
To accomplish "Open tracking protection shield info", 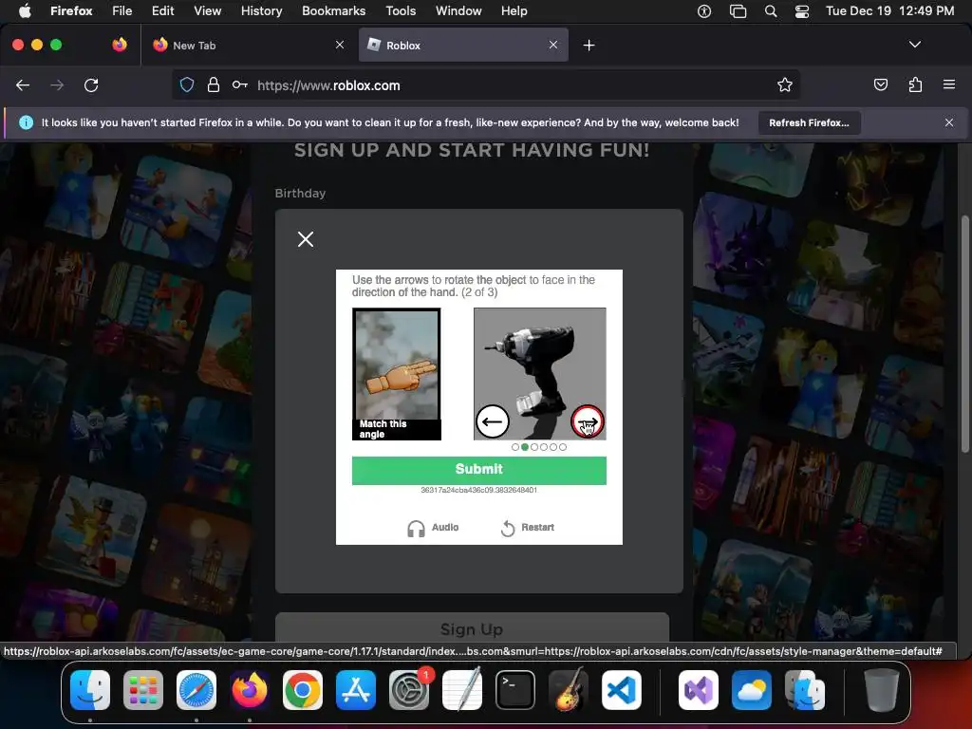I will coord(187,84).
